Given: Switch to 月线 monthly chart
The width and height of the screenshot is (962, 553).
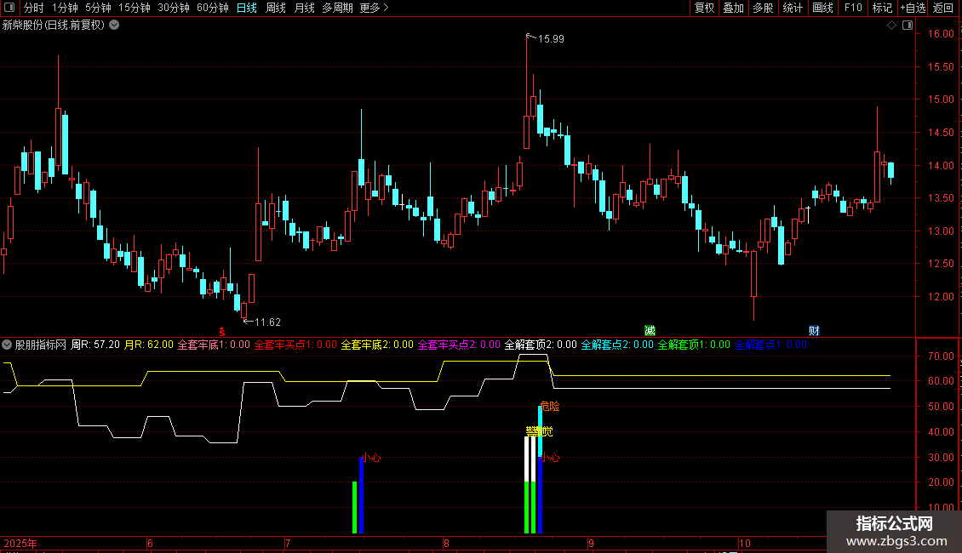Looking at the screenshot, I should 304,8.
